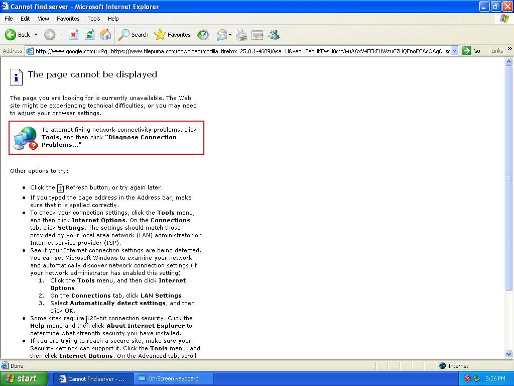The height and width of the screenshot is (386, 514).
Task: Open the Windows Start button
Action: tap(24, 378)
